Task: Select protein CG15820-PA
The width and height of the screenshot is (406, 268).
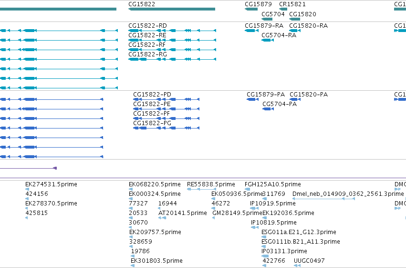Action: tap(295, 99)
